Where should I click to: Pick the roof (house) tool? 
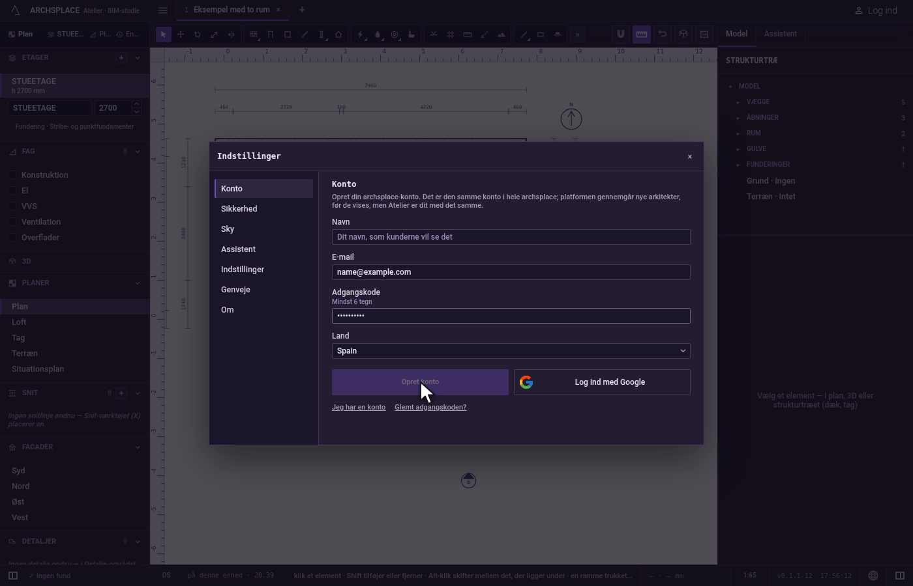338,35
